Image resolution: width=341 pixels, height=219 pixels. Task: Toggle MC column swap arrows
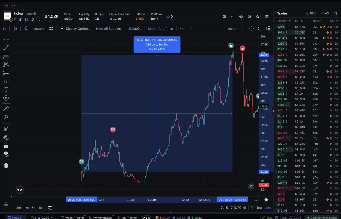302,21
